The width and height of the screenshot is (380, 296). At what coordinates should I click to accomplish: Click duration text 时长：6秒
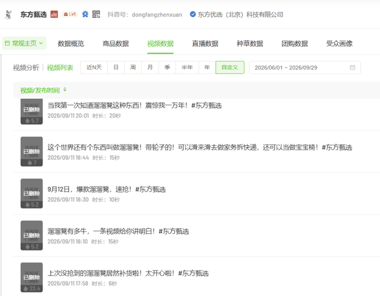(x=104, y=283)
